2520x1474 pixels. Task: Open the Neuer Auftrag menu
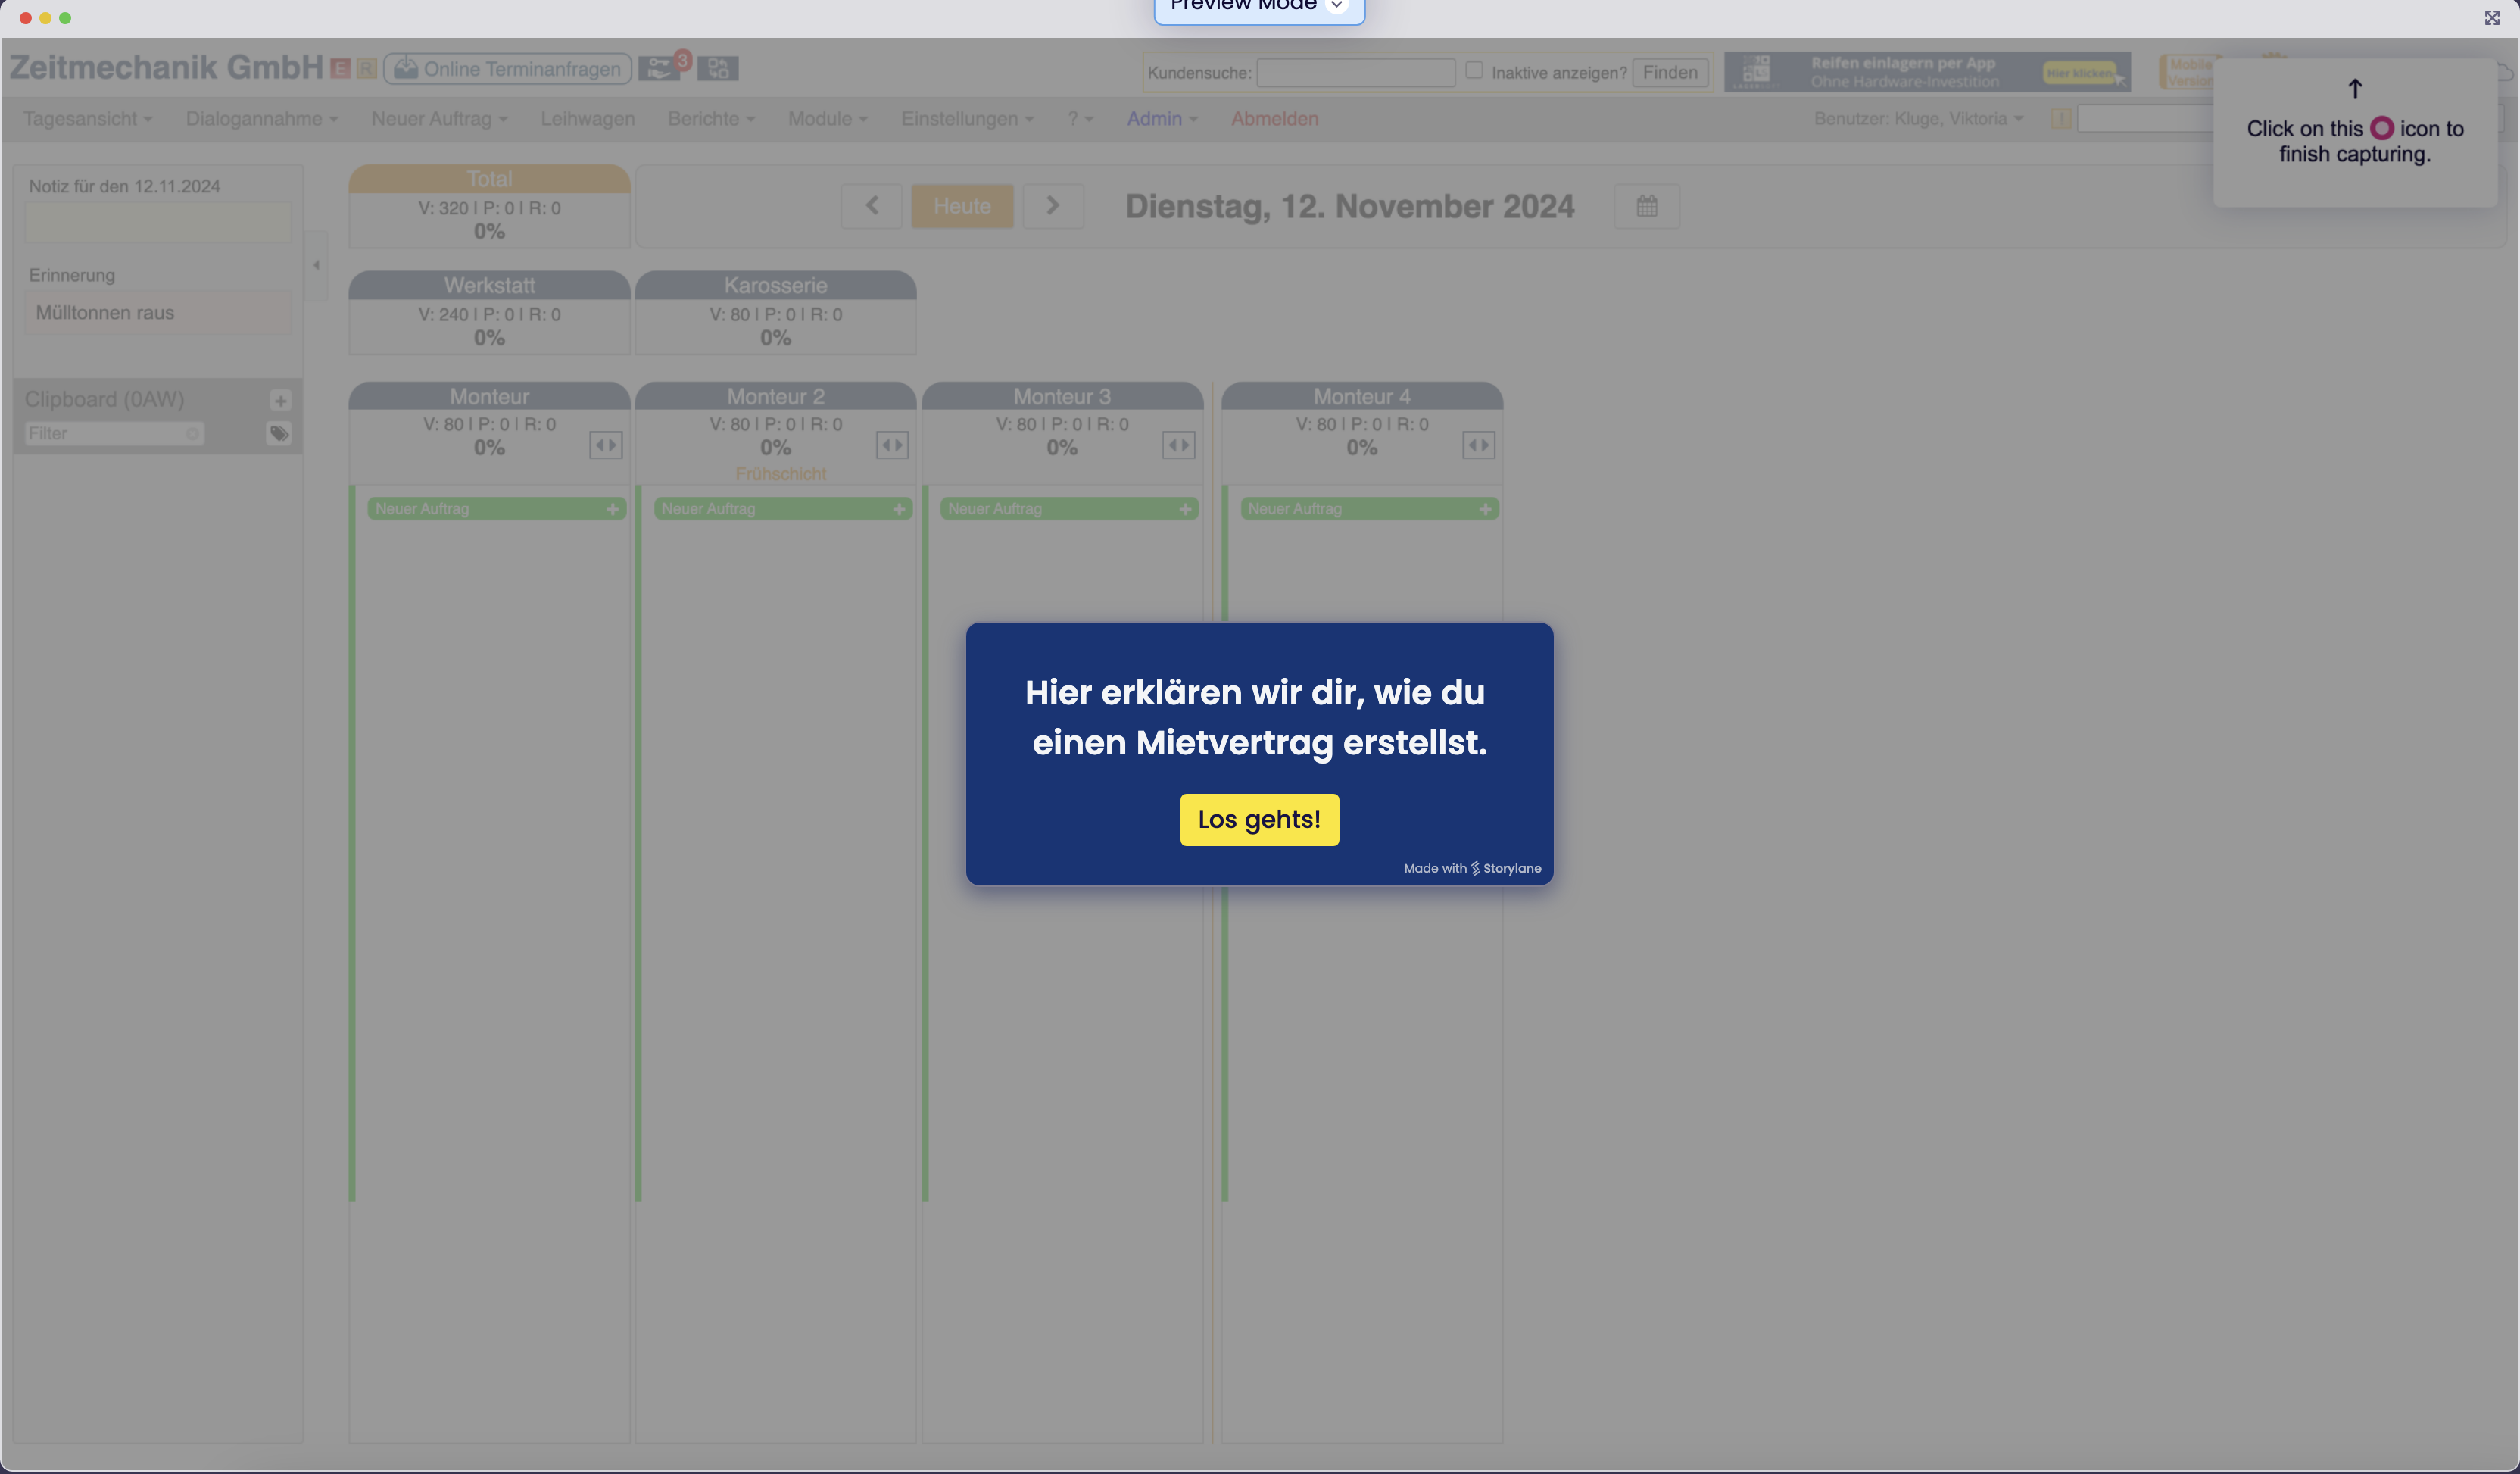(x=440, y=119)
